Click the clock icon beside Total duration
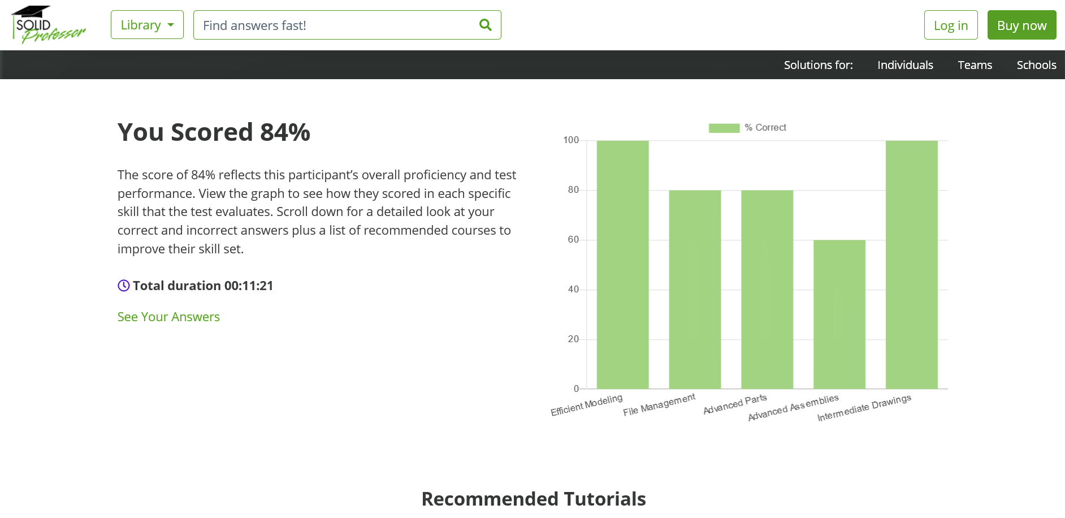The width and height of the screenshot is (1065, 518). tap(124, 286)
